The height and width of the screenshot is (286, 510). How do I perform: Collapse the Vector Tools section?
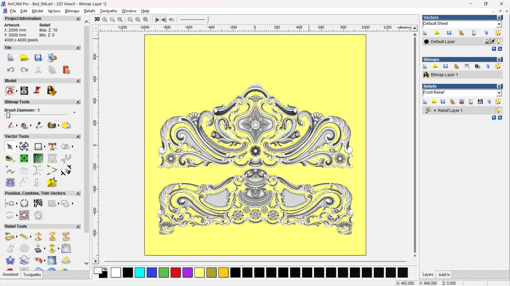pos(78,136)
